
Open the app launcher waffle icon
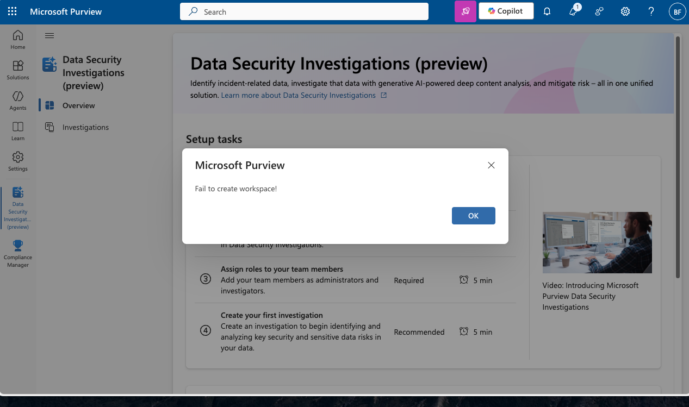pos(12,11)
